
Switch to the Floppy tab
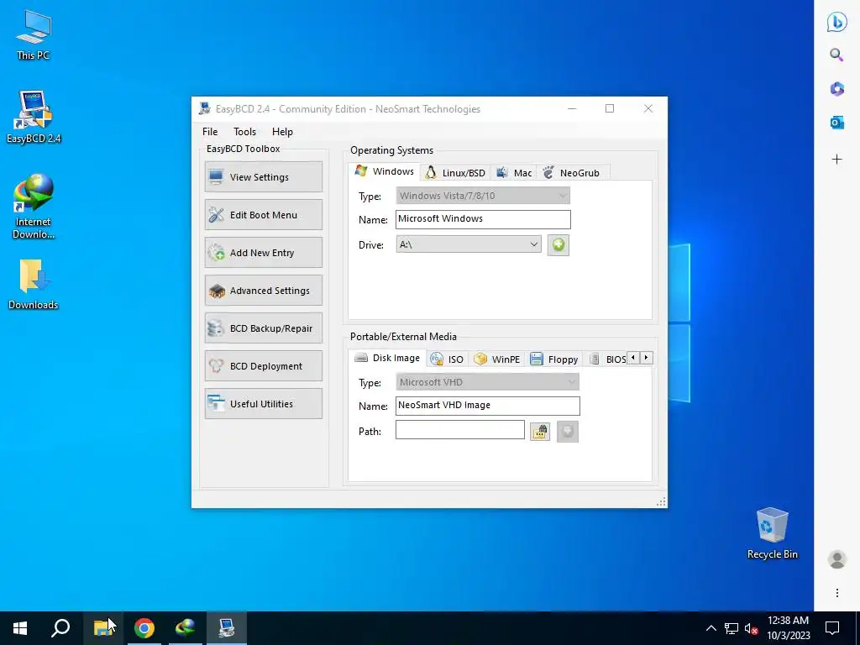click(554, 359)
